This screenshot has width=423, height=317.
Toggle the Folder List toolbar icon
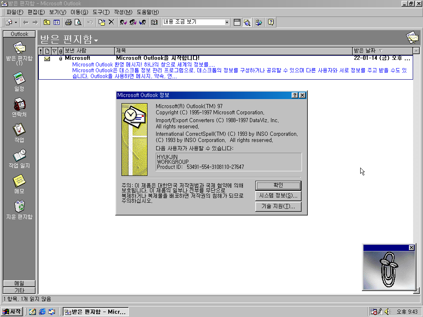pos(57,22)
